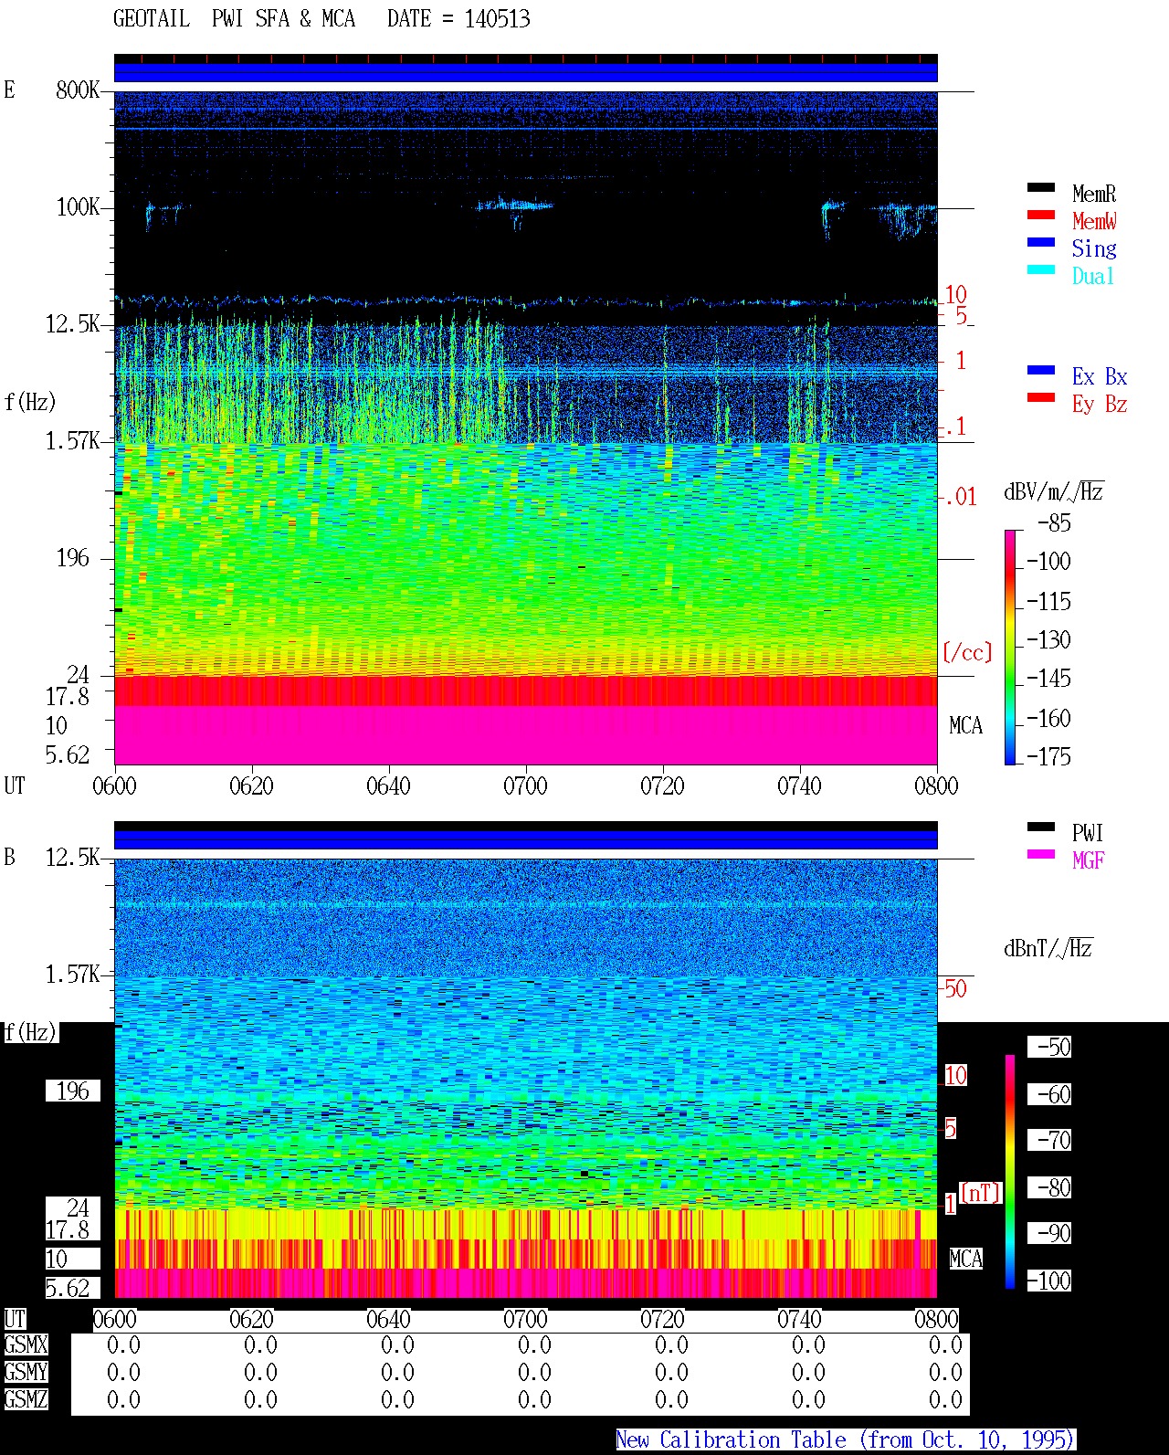Click the dBnT magnetic field color scale bar
The image size is (1169, 1455).
1010,1172
